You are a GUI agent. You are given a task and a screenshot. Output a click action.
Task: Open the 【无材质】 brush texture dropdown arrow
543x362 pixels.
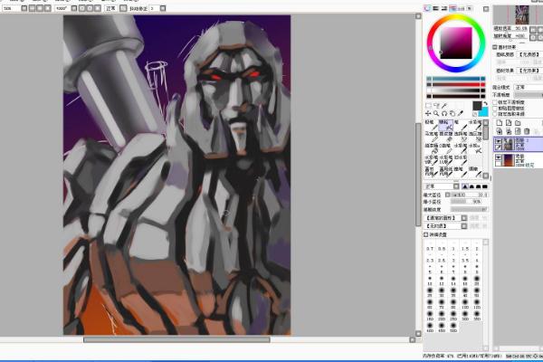464,226
